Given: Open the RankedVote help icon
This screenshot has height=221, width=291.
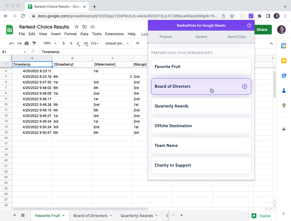Looking at the screenshot, I should click(249, 25).
